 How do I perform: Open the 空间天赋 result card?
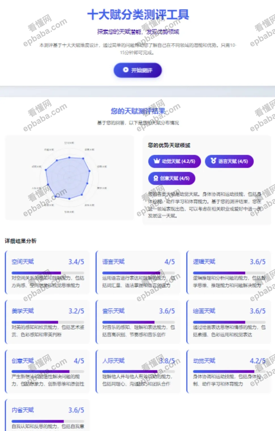(x=47, y=273)
